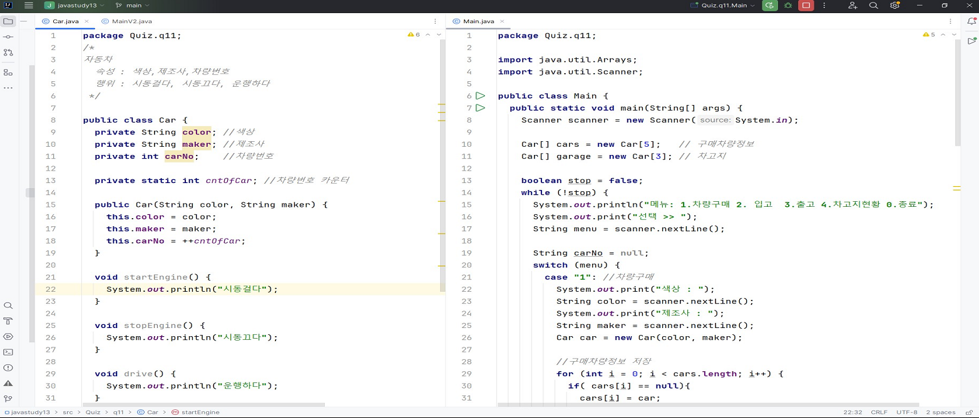
Task: Run the main method from the gutter arrow
Action: coord(480,108)
